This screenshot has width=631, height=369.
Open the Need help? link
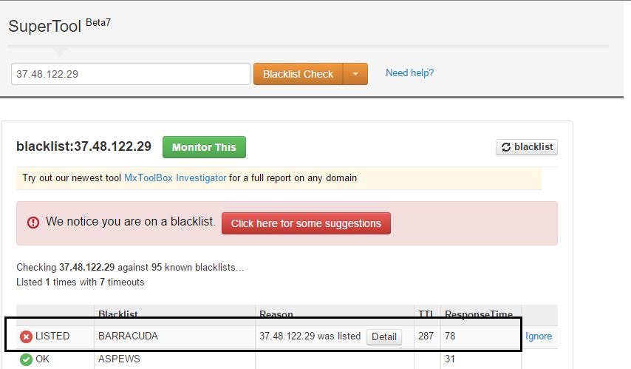click(409, 73)
